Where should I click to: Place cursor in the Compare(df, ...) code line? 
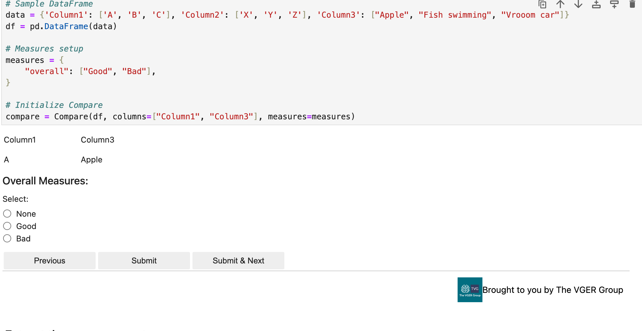coord(180,117)
